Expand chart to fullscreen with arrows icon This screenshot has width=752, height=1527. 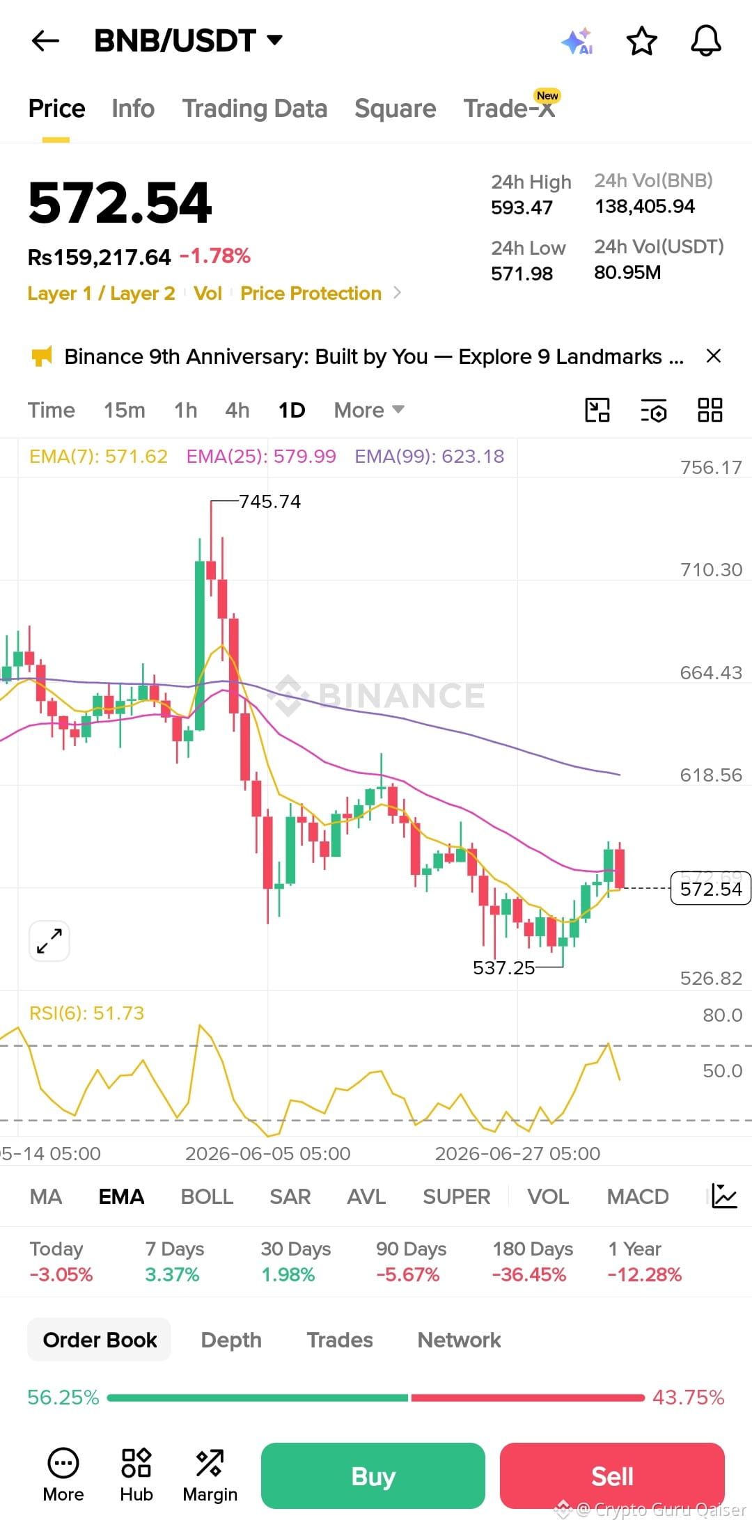[x=49, y=941]
